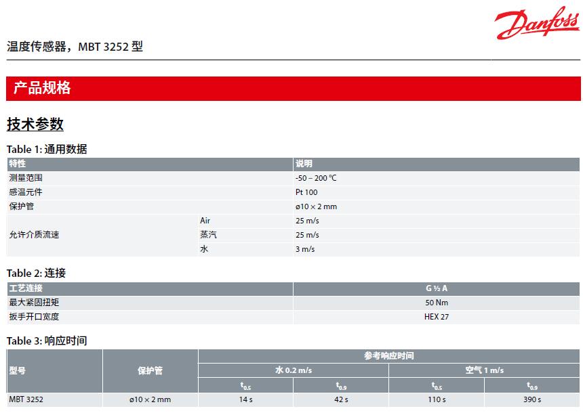Select the G ½ A header cell
The width and height of the screenshot is (583, 415).
tap(436, 288)
